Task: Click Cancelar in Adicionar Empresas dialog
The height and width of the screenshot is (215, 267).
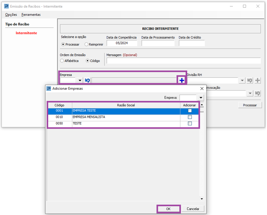Action: (193, 209)
